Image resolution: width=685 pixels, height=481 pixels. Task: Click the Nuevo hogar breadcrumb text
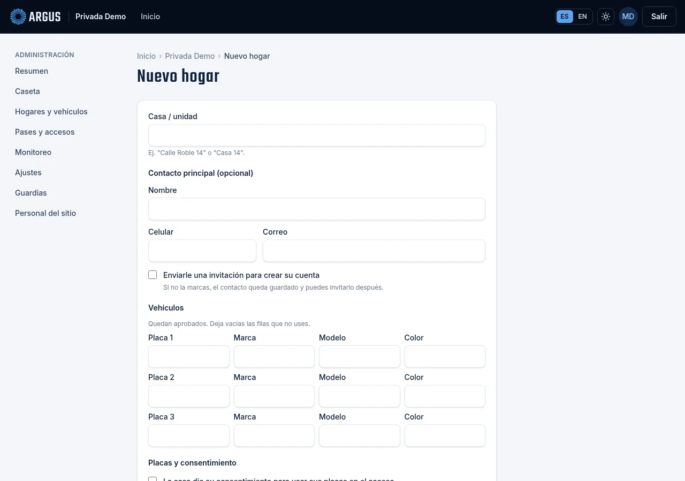tap(247, 56)
